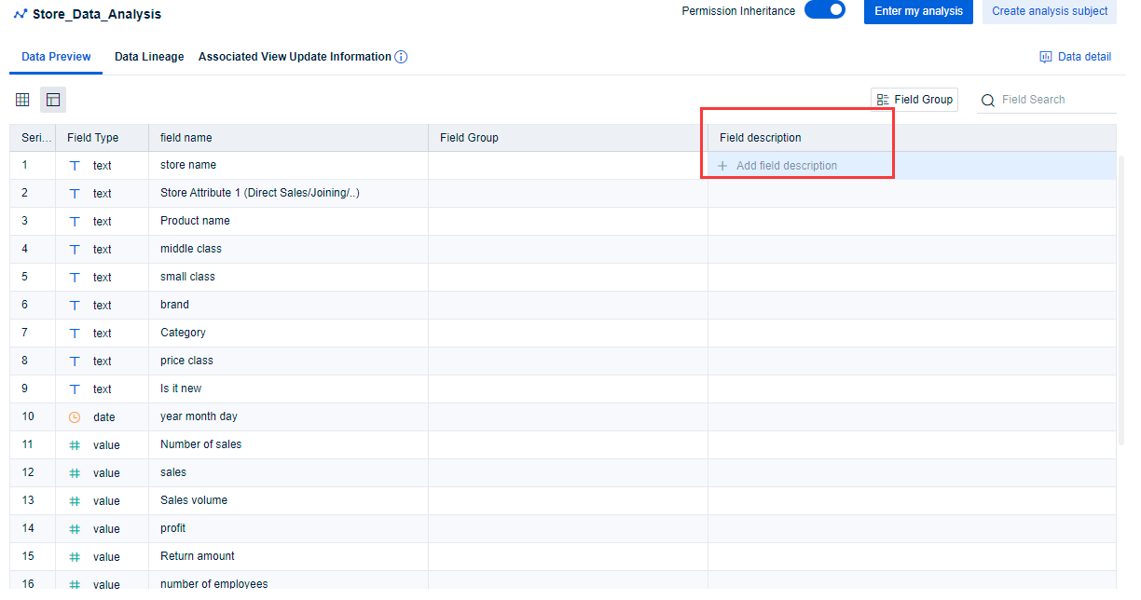Click the Field Search magnifier icon
This screenshot has width=1141, height=600.
pos(988,100)
